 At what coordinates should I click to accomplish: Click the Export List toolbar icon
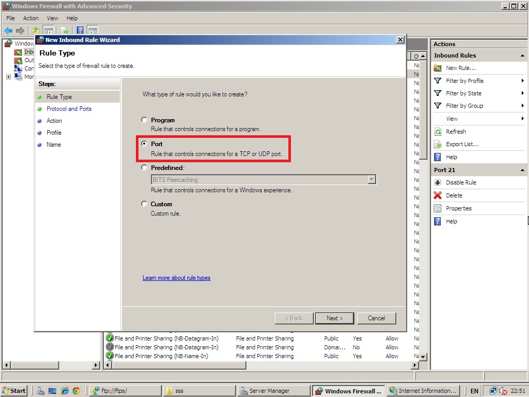[x=64, y=31]
